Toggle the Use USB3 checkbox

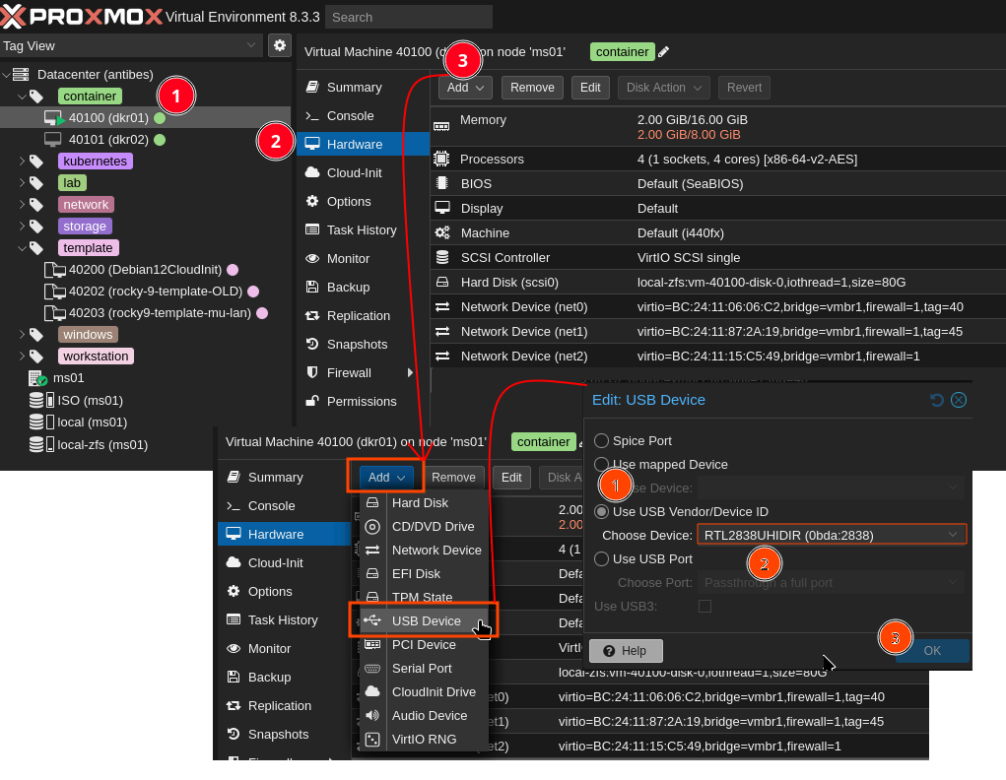[x=704, y=606]
